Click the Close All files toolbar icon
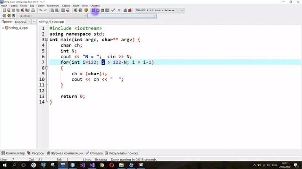 27,10
